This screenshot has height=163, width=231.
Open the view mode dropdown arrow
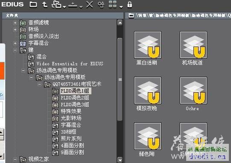coord(121,7)
